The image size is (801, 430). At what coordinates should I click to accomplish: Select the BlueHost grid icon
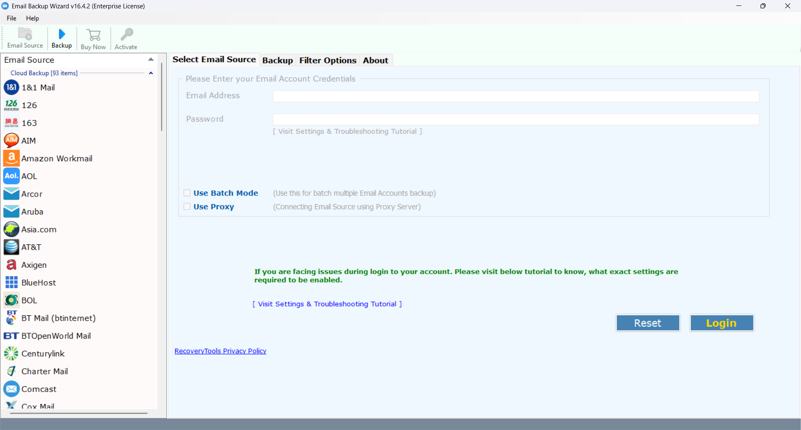[x=11, y=282]
